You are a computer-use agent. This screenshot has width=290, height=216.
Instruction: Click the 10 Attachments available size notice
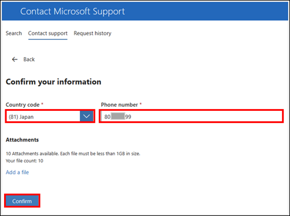point(73,154)
